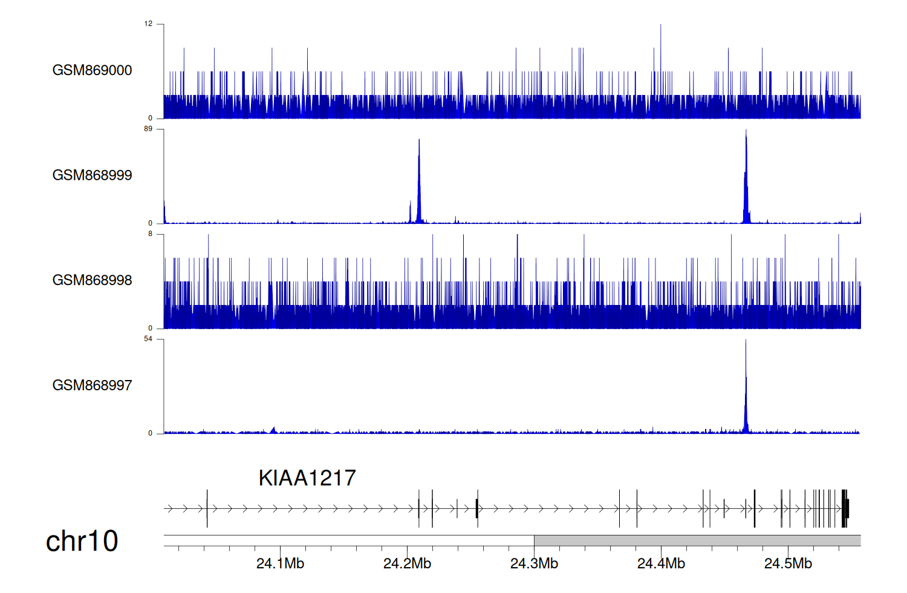Click the 24.1Mb axis tick label

point(280,564)
